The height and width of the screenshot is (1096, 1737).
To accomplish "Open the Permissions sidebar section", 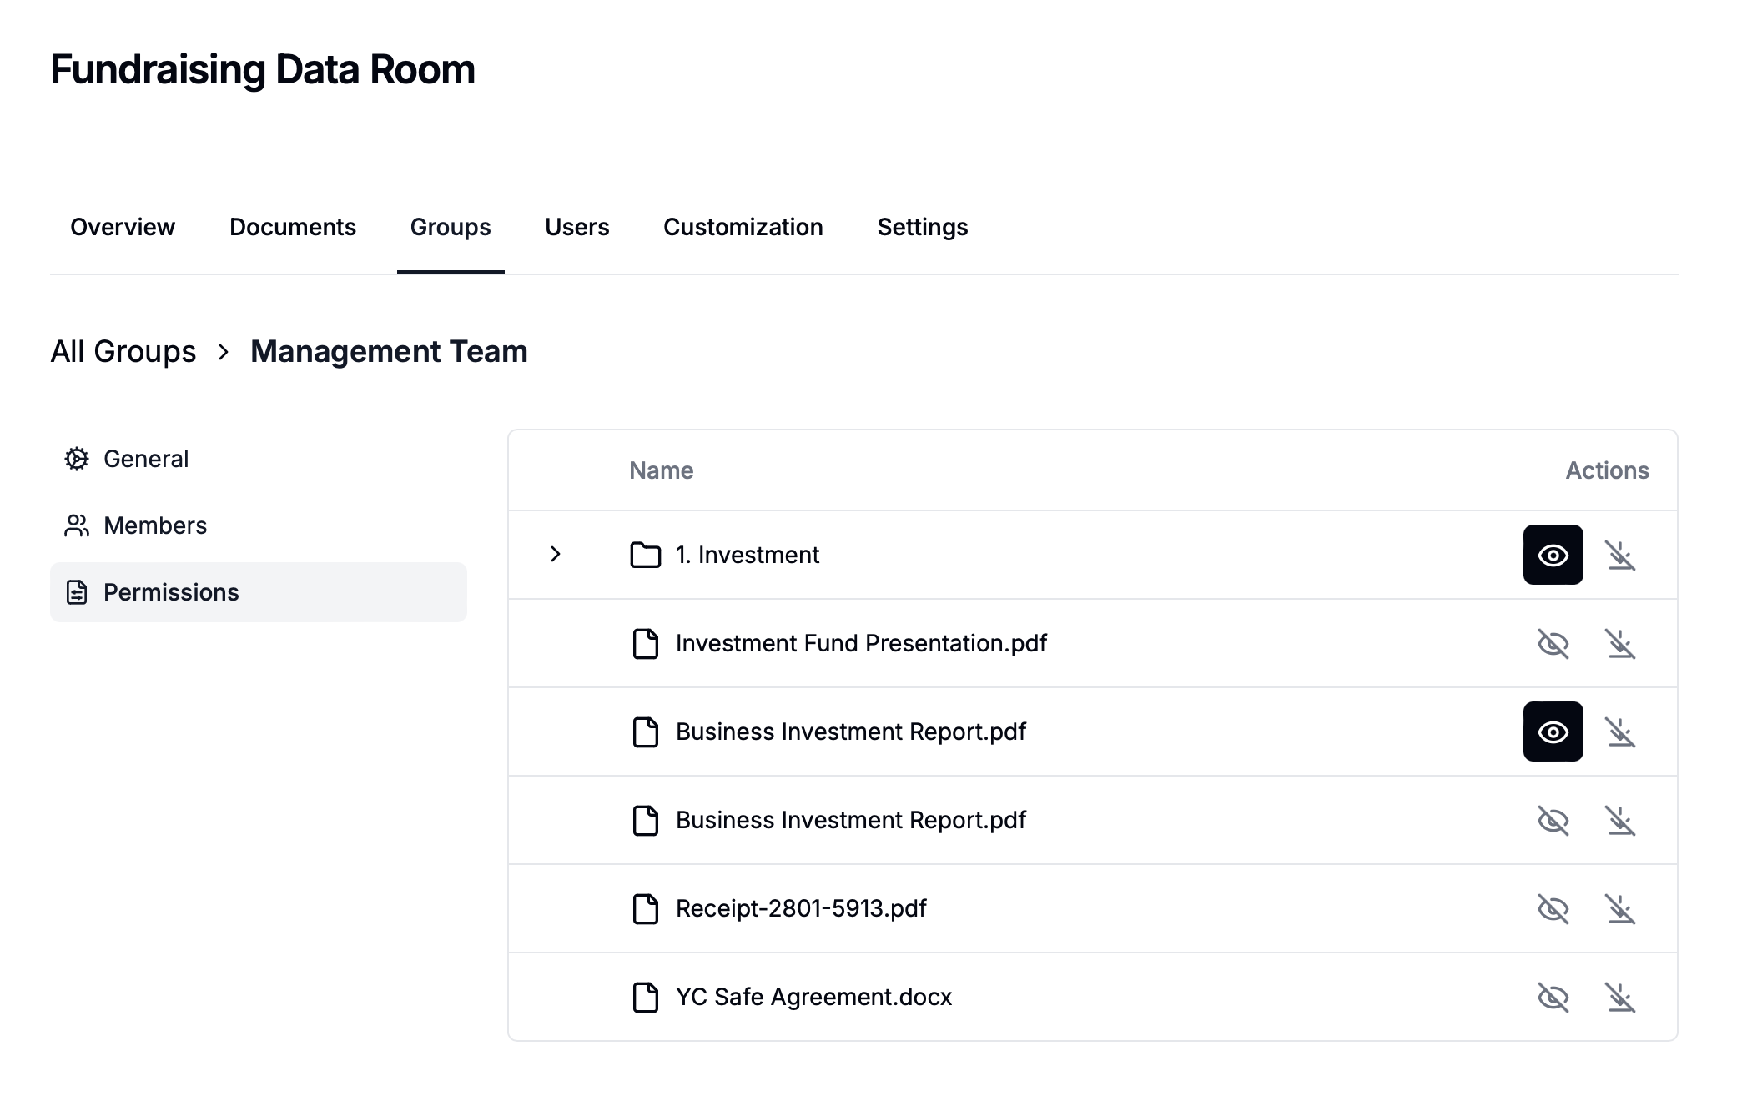I will tap(171, 592).
